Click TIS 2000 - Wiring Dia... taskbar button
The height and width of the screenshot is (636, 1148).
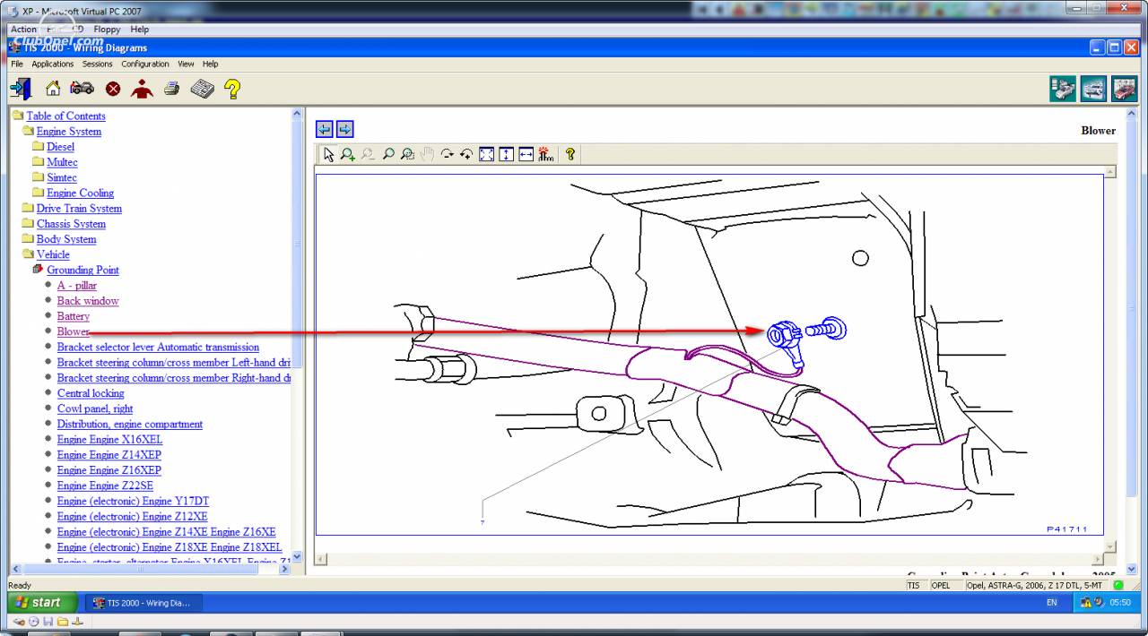(143, 603)
